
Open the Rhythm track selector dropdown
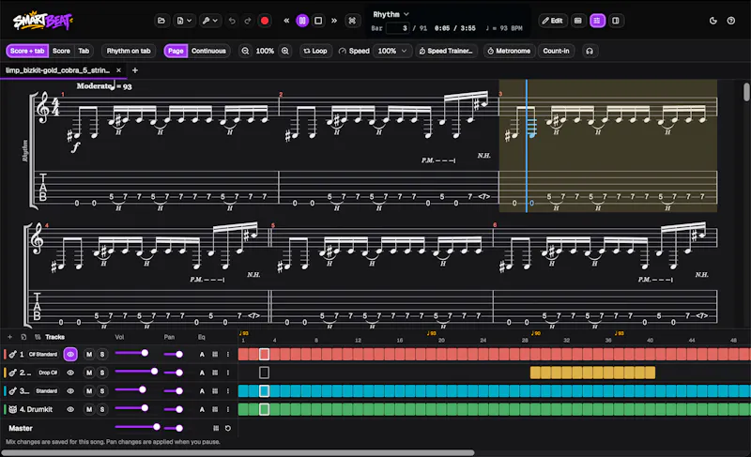pos(391,14)
